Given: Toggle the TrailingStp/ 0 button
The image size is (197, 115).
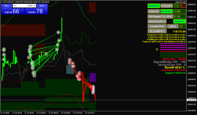Looking at the screenshot, I should point(167,6).
